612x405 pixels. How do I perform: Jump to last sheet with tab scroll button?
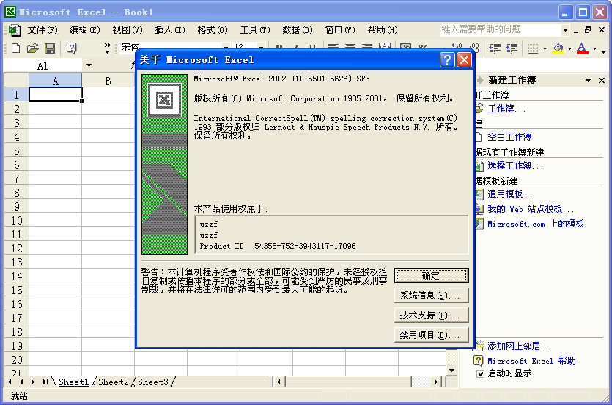[45, 382]
